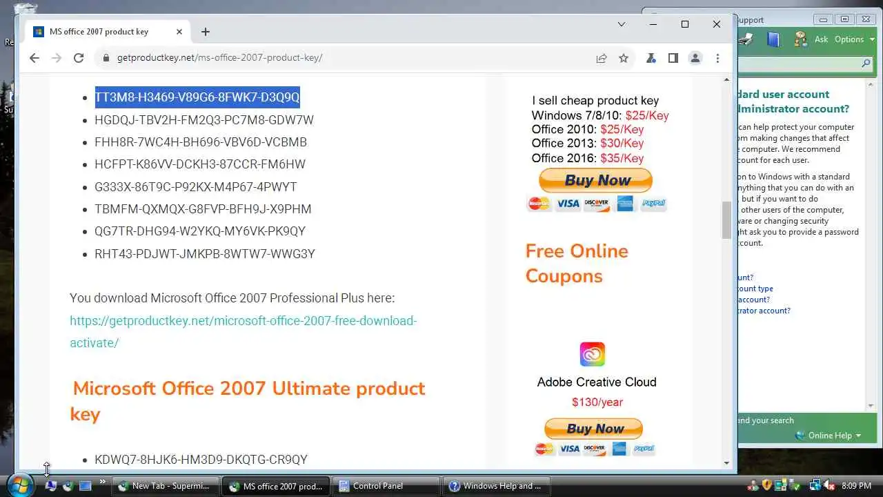
Task: Open the Office 2007 free download link
Action: click(x=243, y=331)
